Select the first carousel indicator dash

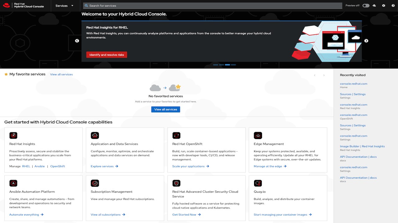coord(215,65)
